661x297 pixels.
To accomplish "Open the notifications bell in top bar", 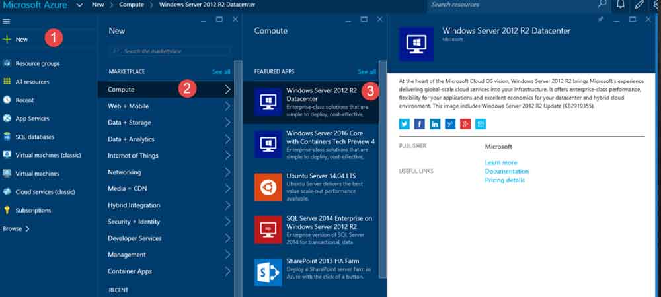I will click(620, 5).
